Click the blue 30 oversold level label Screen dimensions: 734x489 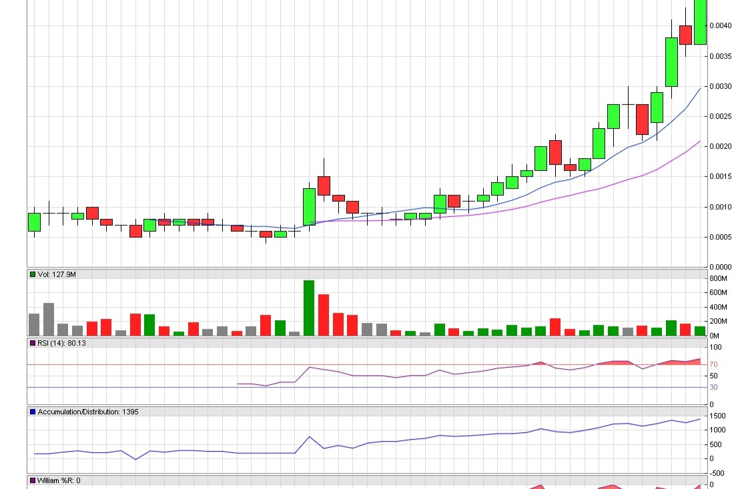coord(713,388)
